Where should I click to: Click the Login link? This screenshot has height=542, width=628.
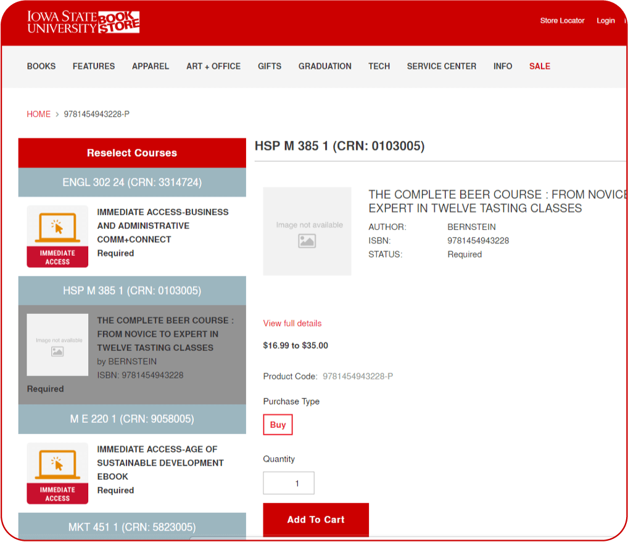[x=606, y=21]
